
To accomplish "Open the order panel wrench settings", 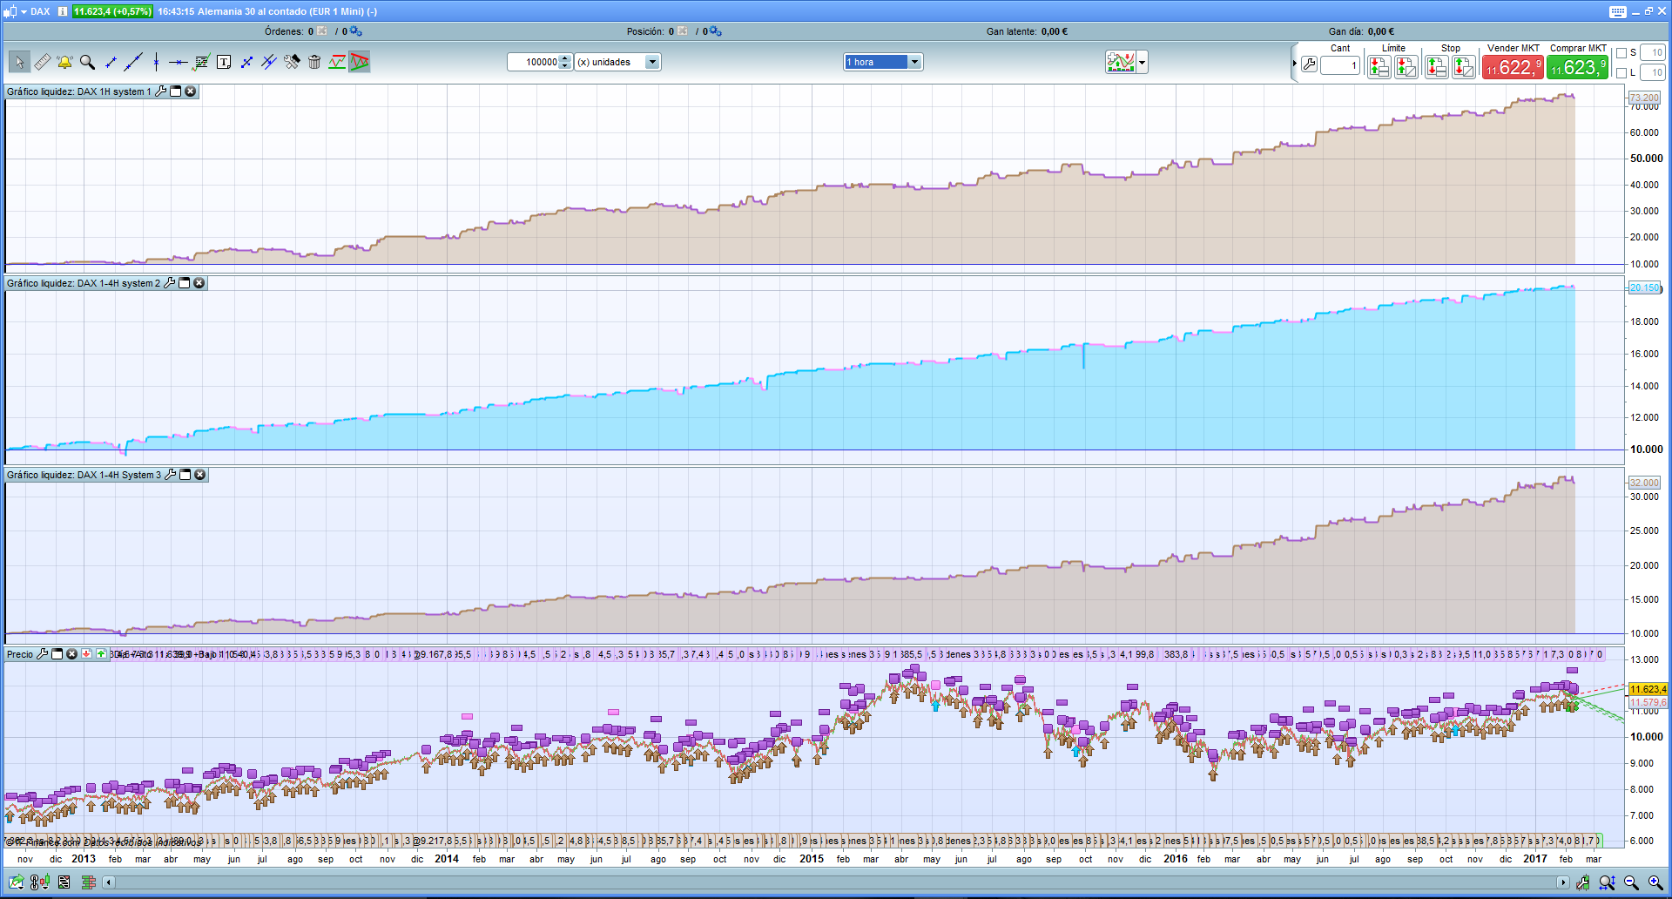I will pos(1309,64).
